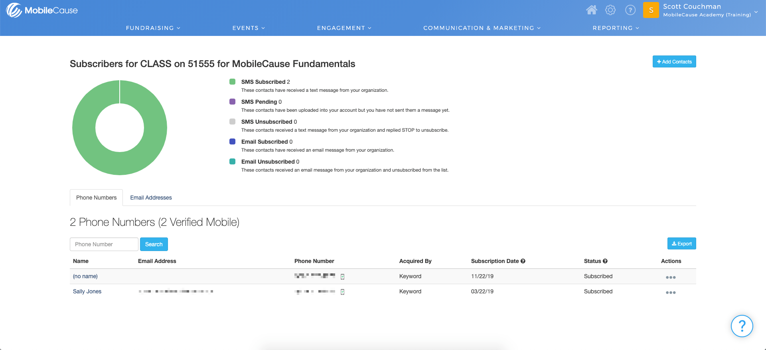
Task: Click the 11/22/19 subscription date
Action: pos(482,276)
